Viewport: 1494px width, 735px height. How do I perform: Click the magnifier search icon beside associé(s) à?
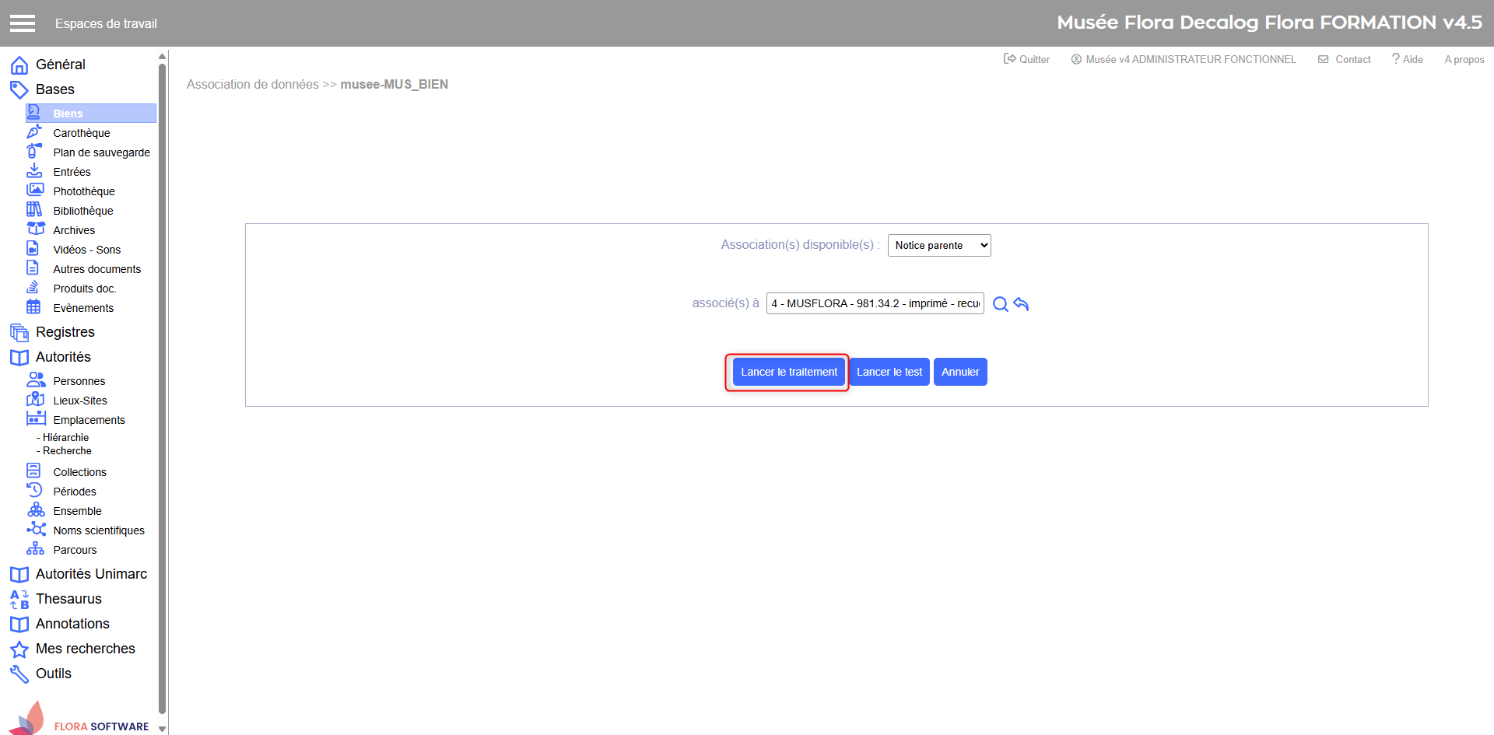[1001, 304]
